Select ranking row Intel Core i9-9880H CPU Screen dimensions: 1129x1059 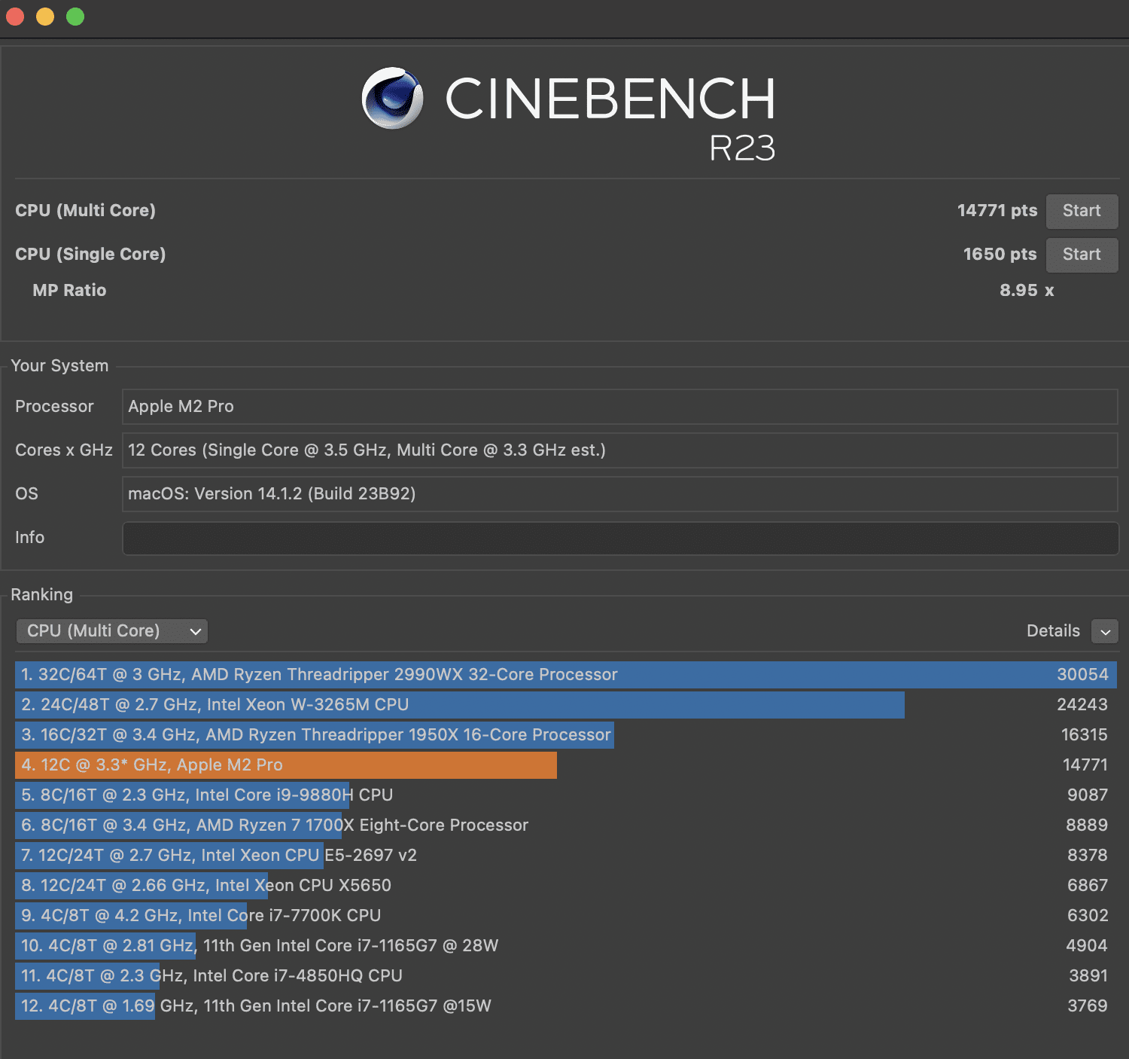(x=566, y=795)
